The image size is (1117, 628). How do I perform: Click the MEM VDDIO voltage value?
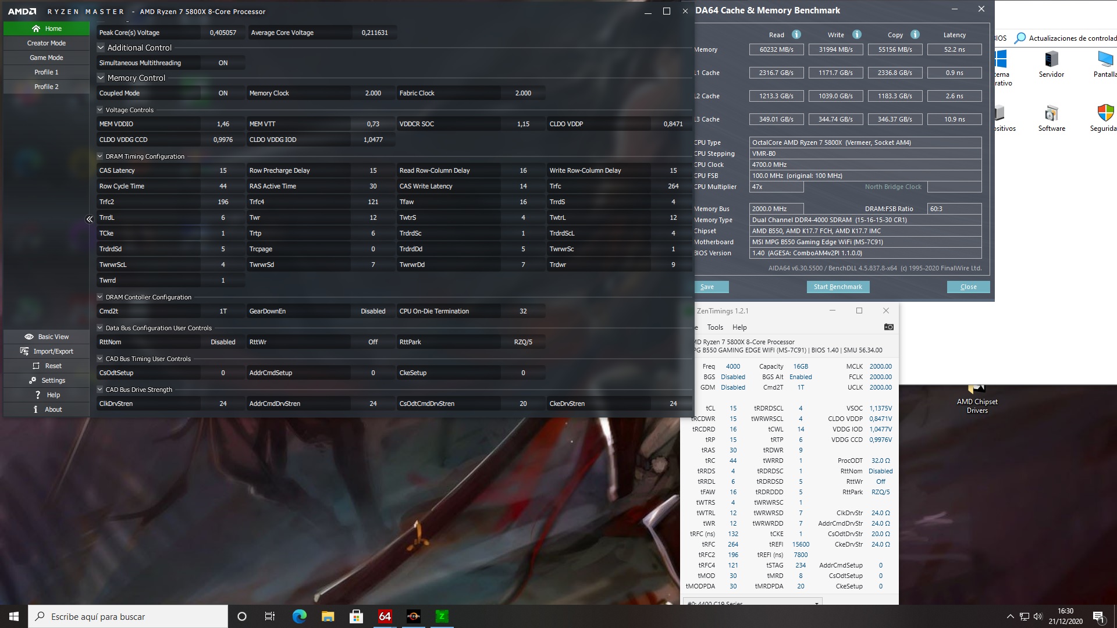coord(223,124)
